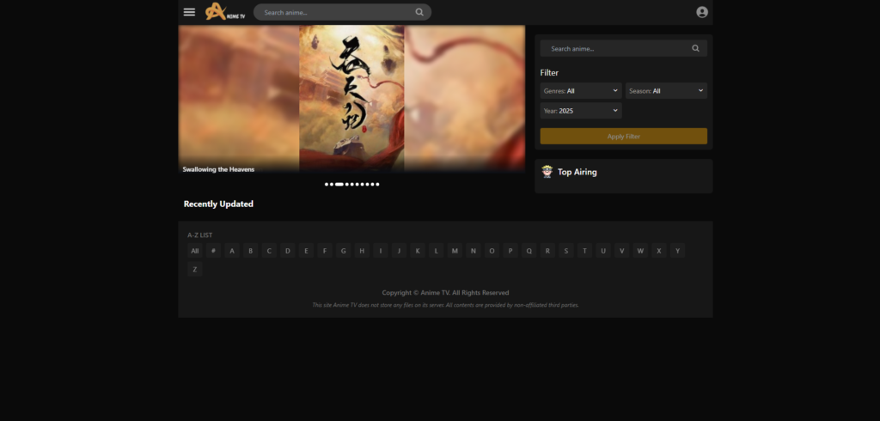Filter A-Z list by letter P
880x421 pixels.
[x=510, y=251]
